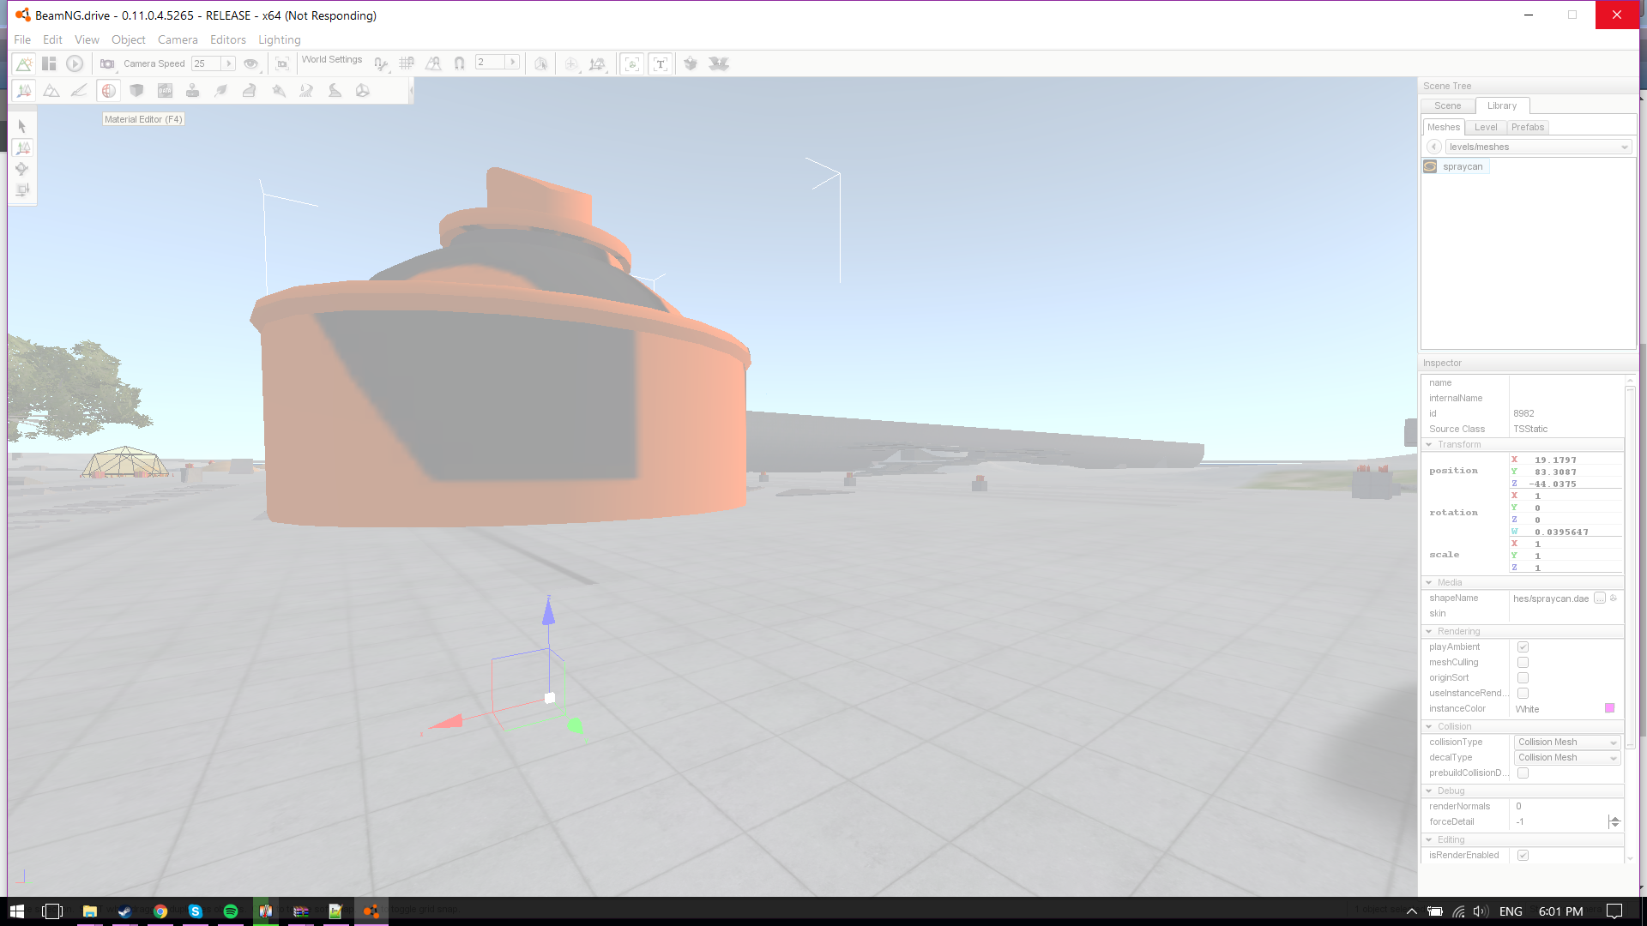Screen dimensions: 1647x926
Task: Open the Material Editor tool
Action: click(108, 91)
